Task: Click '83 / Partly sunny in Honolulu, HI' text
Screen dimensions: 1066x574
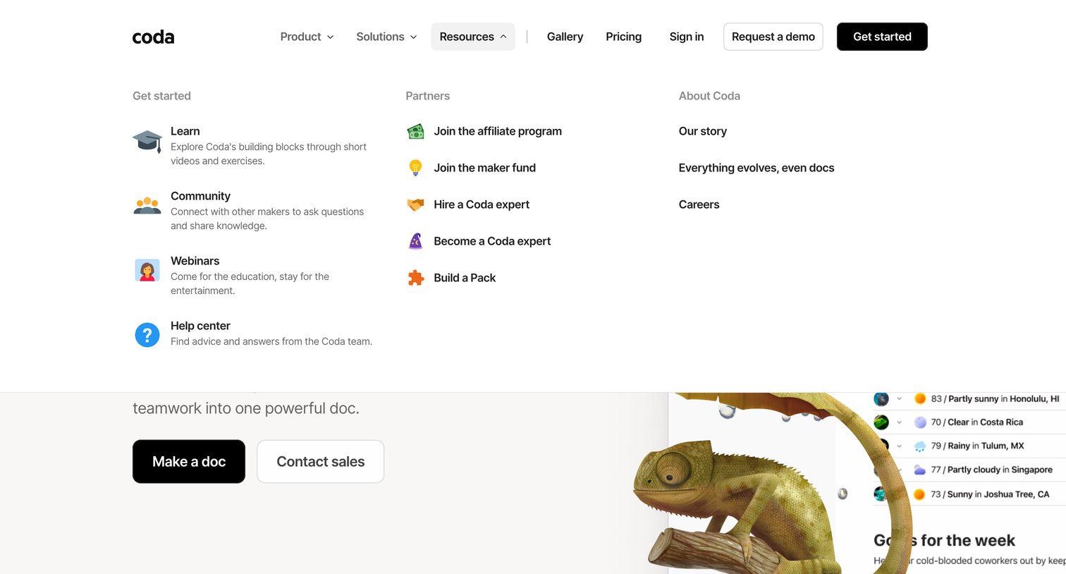Action: 995,398
